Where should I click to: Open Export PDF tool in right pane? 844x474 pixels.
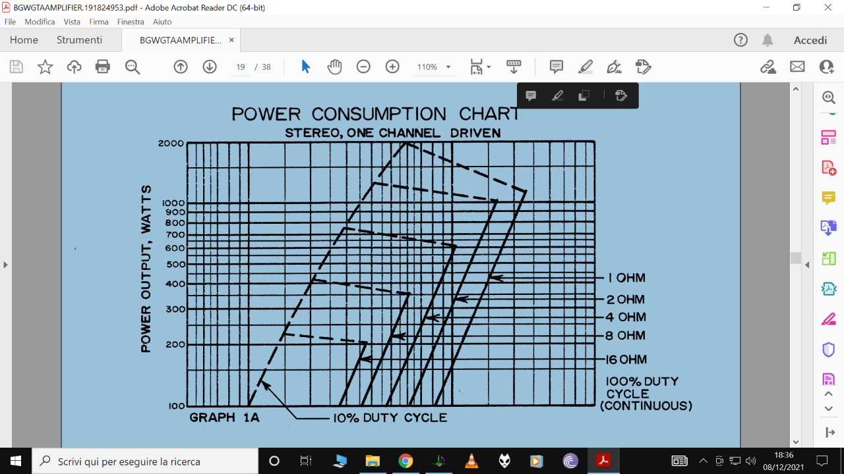click(829, 228)
